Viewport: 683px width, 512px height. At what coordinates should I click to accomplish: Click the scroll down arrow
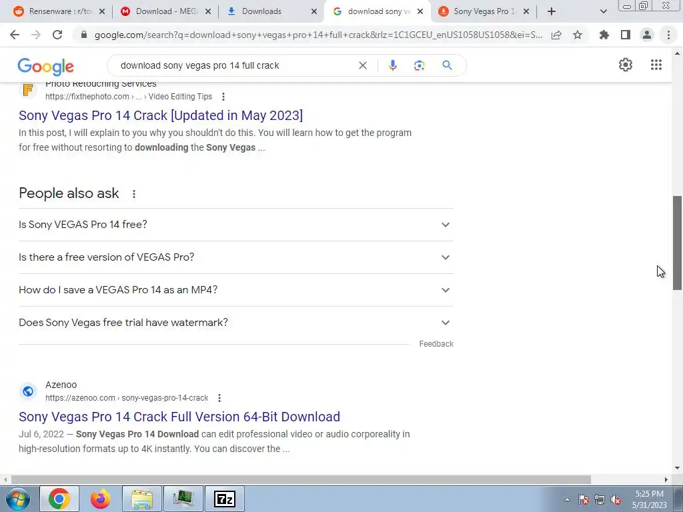677,469
